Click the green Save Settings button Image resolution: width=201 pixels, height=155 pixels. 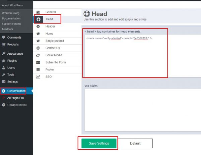tap(99, 143)
